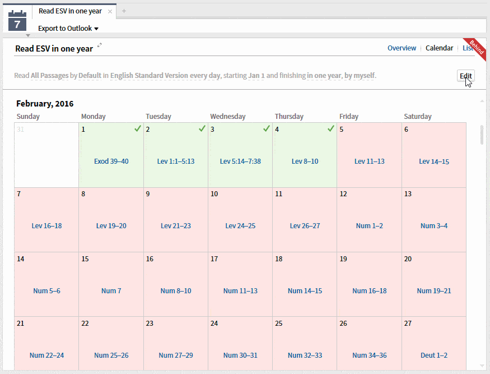Open a new tab with the plus icon

(x=124, y=11)
